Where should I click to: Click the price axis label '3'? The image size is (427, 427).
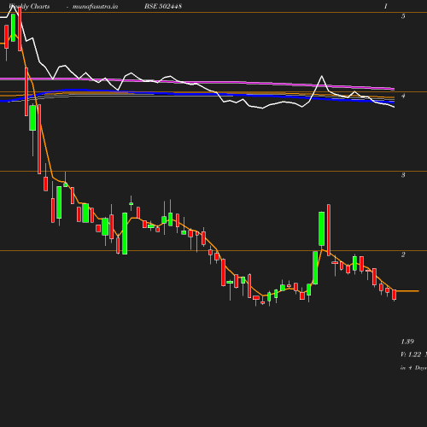[x=403, y=175]
